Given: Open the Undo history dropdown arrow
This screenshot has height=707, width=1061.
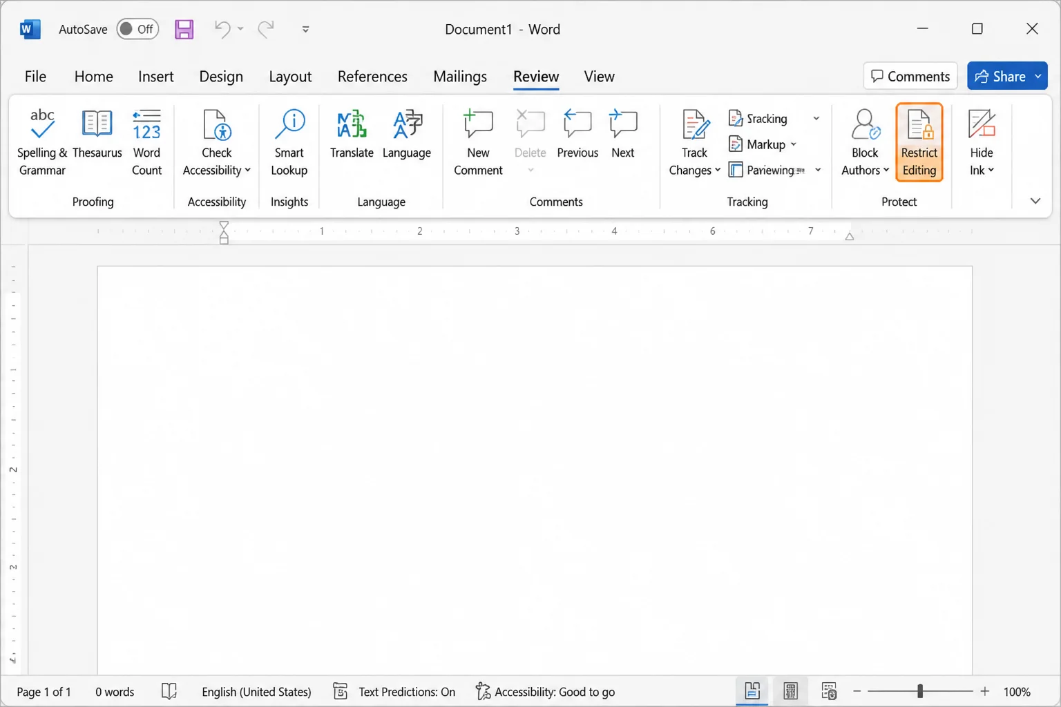Looking at the screenshot, I should 240,29.
